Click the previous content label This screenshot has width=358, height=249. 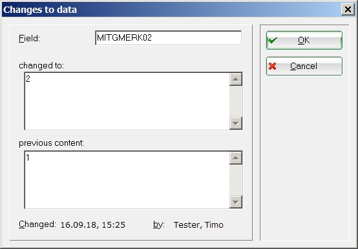[x=51, y=143]
